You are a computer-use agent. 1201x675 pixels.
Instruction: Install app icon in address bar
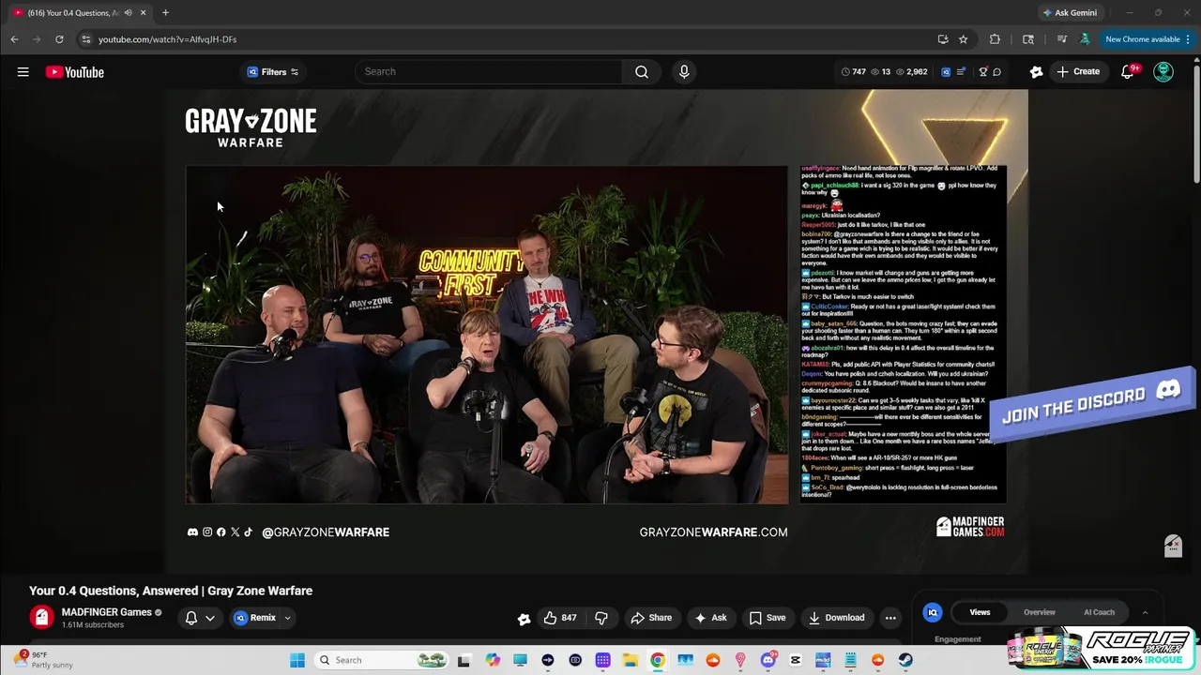pyautogui.click(x=943, y=39)
